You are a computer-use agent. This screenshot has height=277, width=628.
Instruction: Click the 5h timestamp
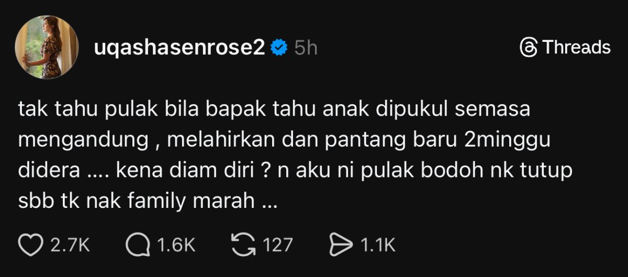[306, 48]
